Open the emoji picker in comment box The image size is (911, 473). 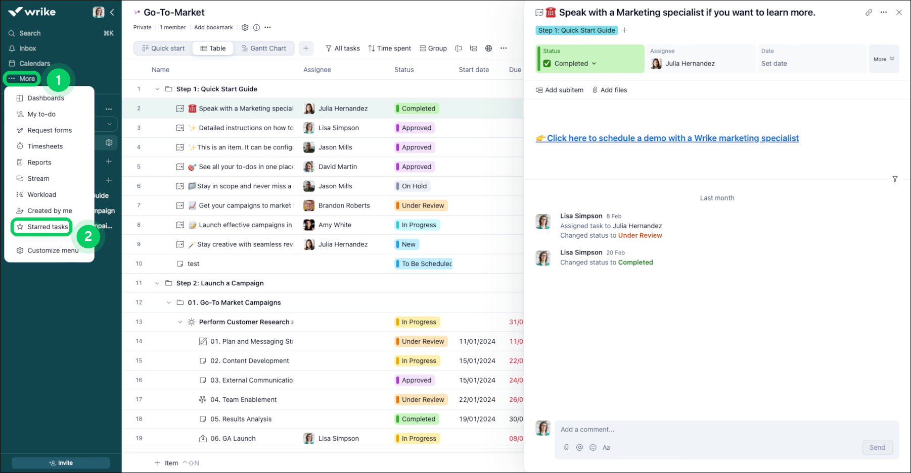[x=593, y=447]
